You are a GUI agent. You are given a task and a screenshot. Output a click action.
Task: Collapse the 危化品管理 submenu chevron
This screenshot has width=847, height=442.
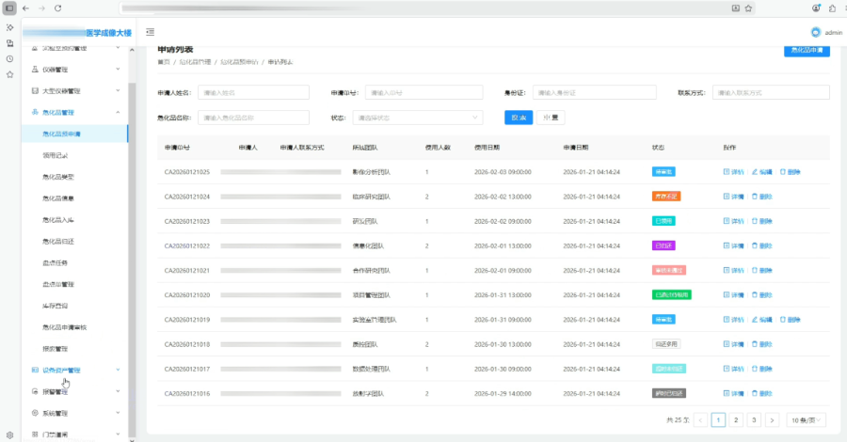pyautogui.click(x=118, y=112)
